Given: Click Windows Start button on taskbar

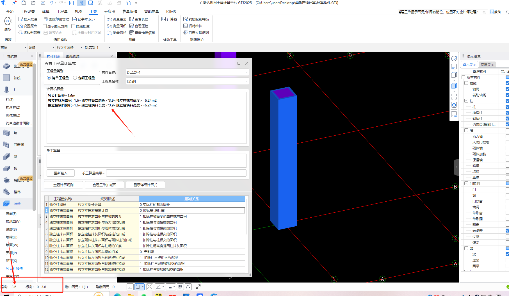Looking at the screenshot, I should click(7, 295).
